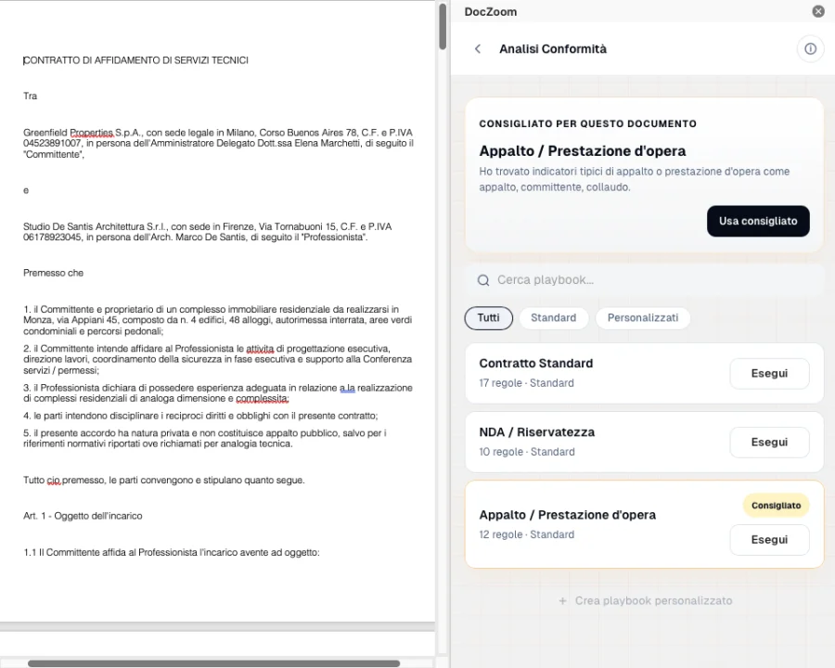Click 'Premesso che' line in document
Screen dimensions: 835x668
point(53,273)
